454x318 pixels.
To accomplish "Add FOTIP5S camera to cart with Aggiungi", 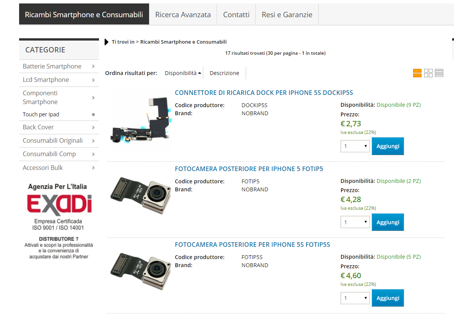I will 388,298.
